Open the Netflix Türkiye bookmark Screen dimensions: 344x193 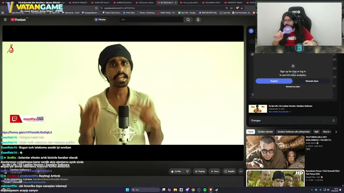click(x=167, y=13)
